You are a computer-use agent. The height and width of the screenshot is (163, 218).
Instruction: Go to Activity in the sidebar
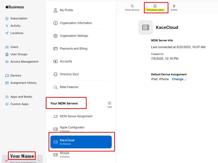coord(15,26)
